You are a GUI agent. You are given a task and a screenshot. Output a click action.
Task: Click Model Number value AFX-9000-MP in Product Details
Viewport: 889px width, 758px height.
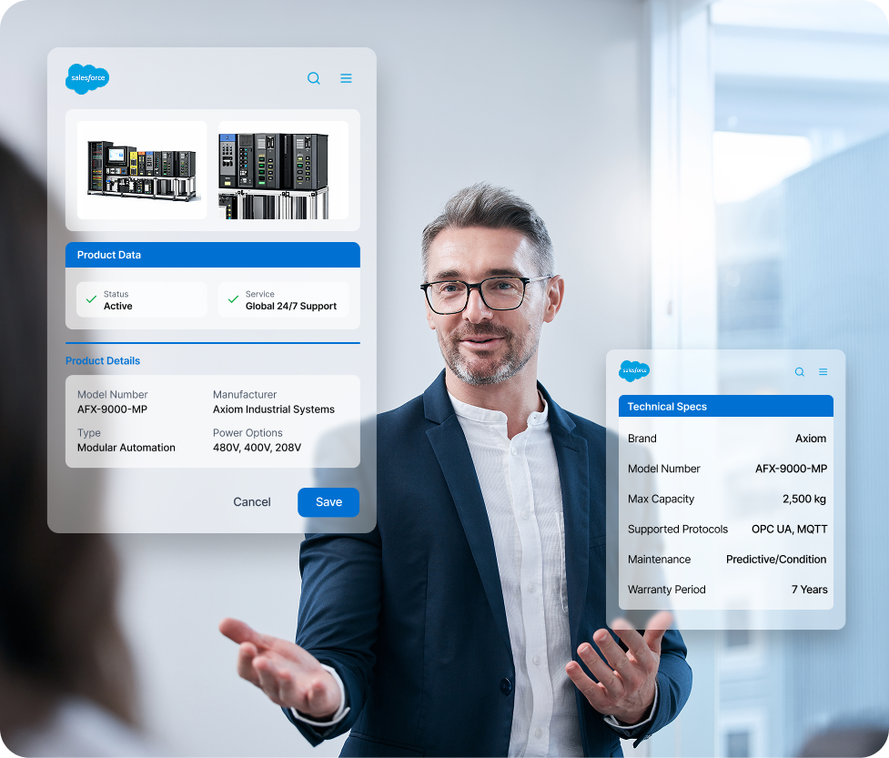(112, 409)
